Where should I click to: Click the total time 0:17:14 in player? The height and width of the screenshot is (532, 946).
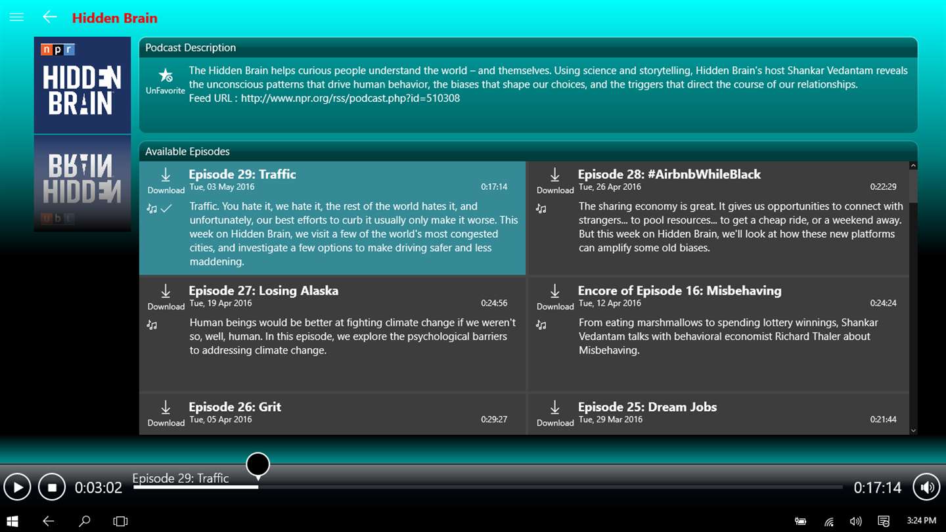pos(878,488)
